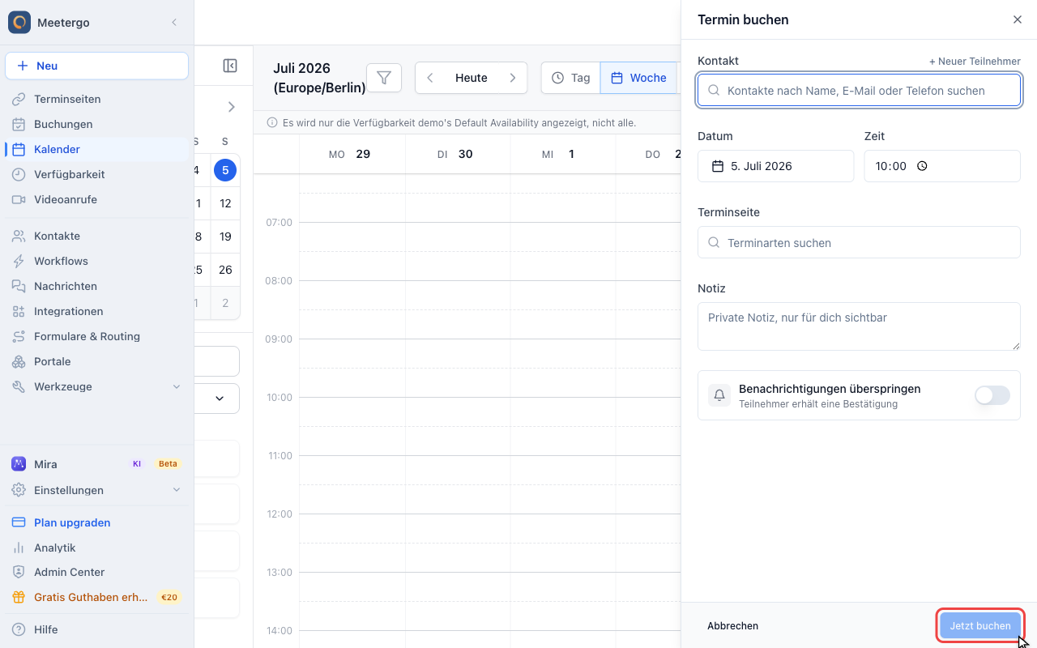
Task: Open the Datum picker showing 5. Juli 2026
Action: (x=776, y=166)
